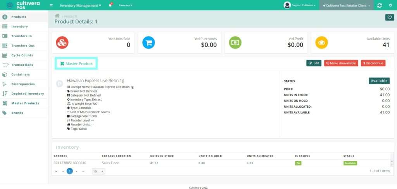This screenshot has height=189, width=397.
Task: Open the Master Product link
Action: (x=76, y=64)
